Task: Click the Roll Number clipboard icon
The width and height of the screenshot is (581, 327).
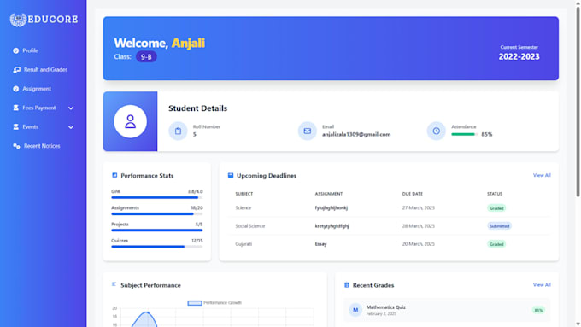Action: [x=178, y=131]
